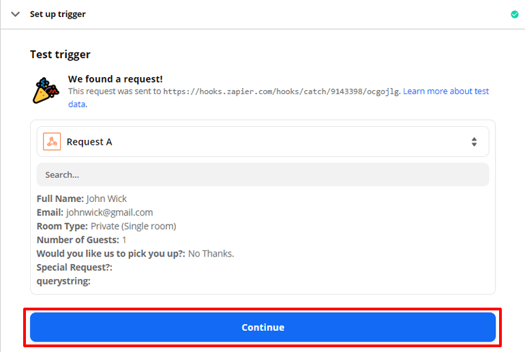This screenshot has height=352, width=525.
Task: Select the Room Type Private row
Action: tap(106, 226)
